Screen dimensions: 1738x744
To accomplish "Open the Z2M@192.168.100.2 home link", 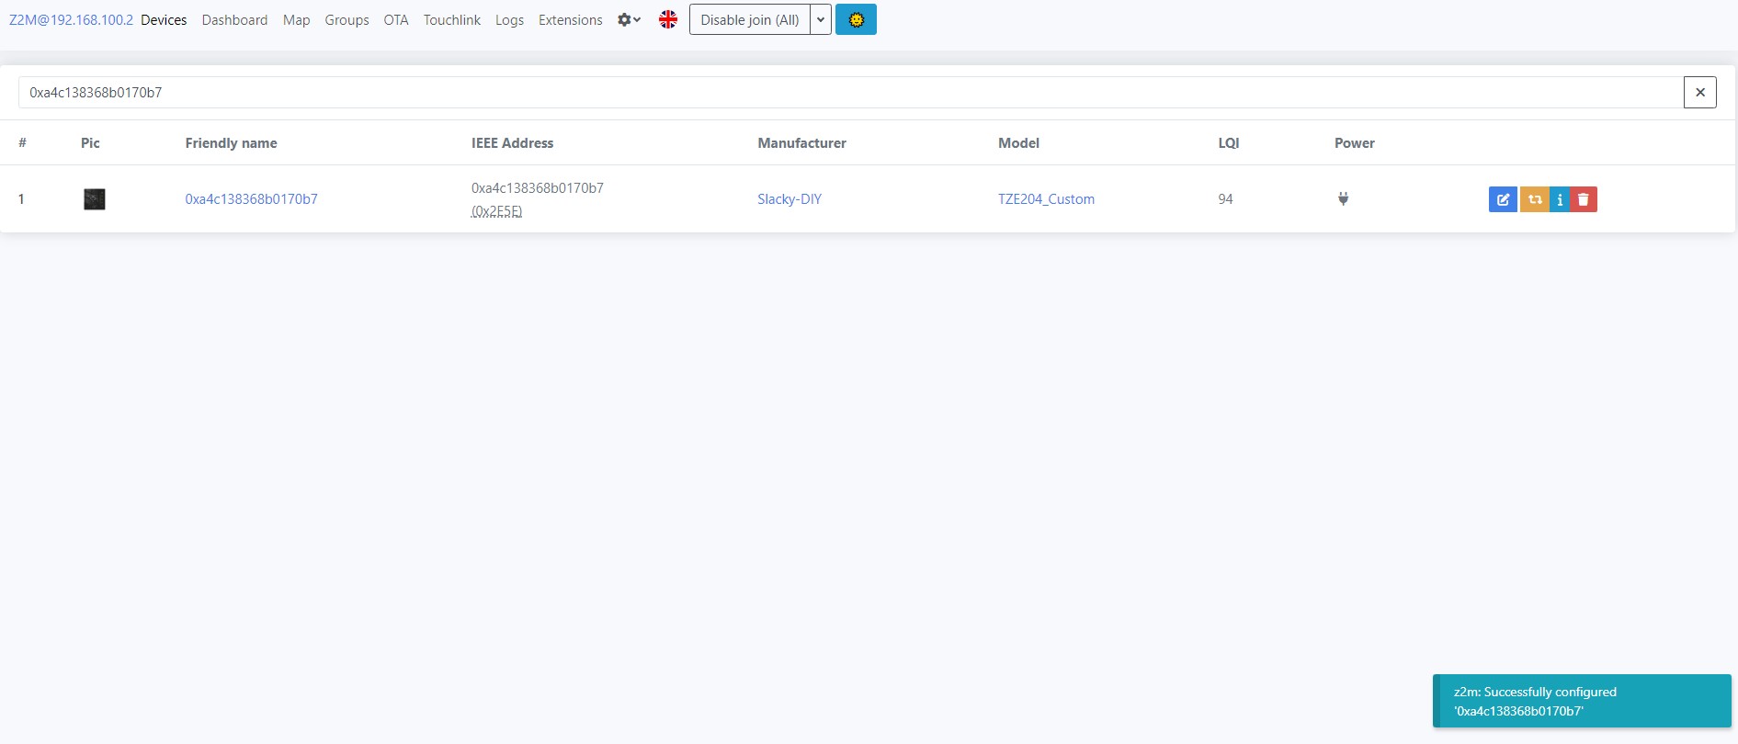I will click(71, 20).
